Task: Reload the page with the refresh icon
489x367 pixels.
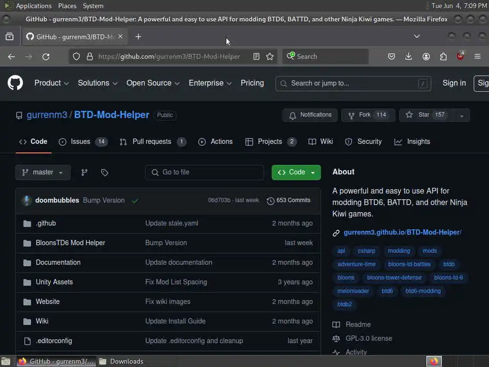Action: click(x=46, y=56)
